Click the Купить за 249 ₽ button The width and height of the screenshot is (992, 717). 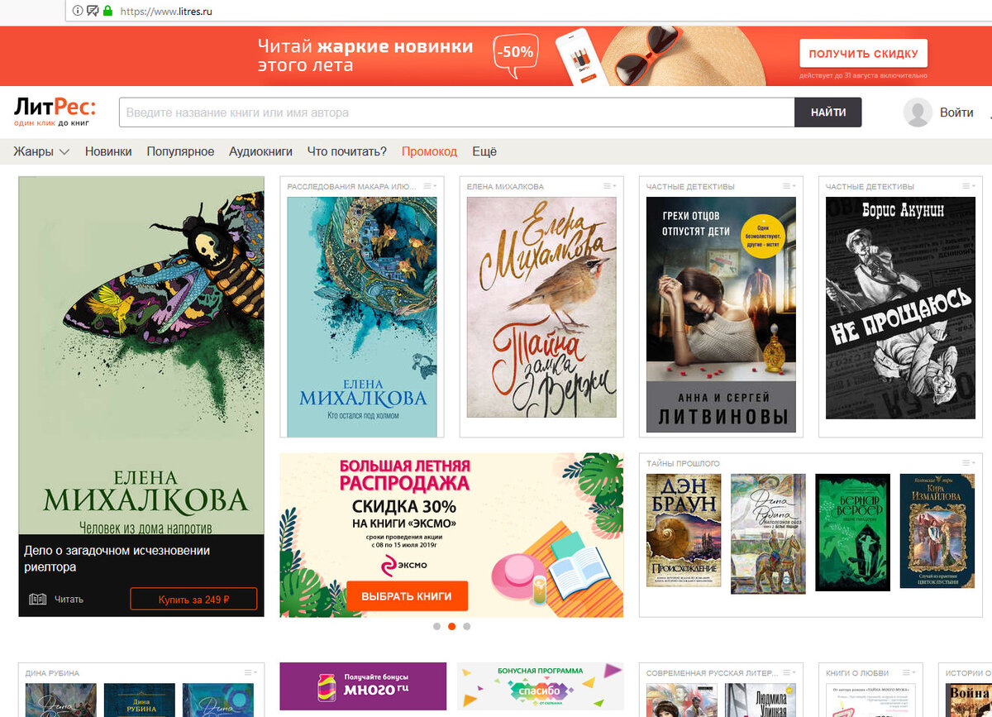(193, 599)
